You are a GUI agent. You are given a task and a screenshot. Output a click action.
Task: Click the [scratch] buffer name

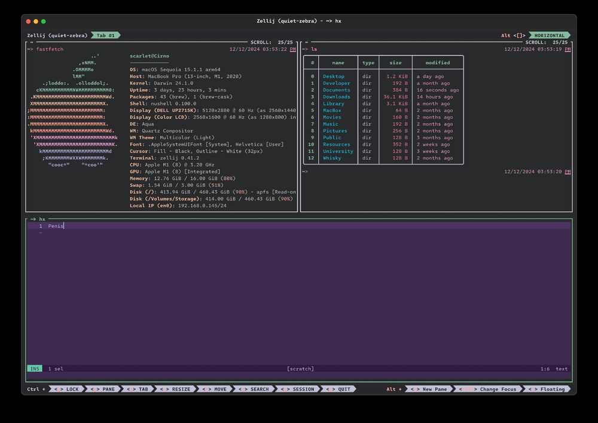tap(300, 369)
